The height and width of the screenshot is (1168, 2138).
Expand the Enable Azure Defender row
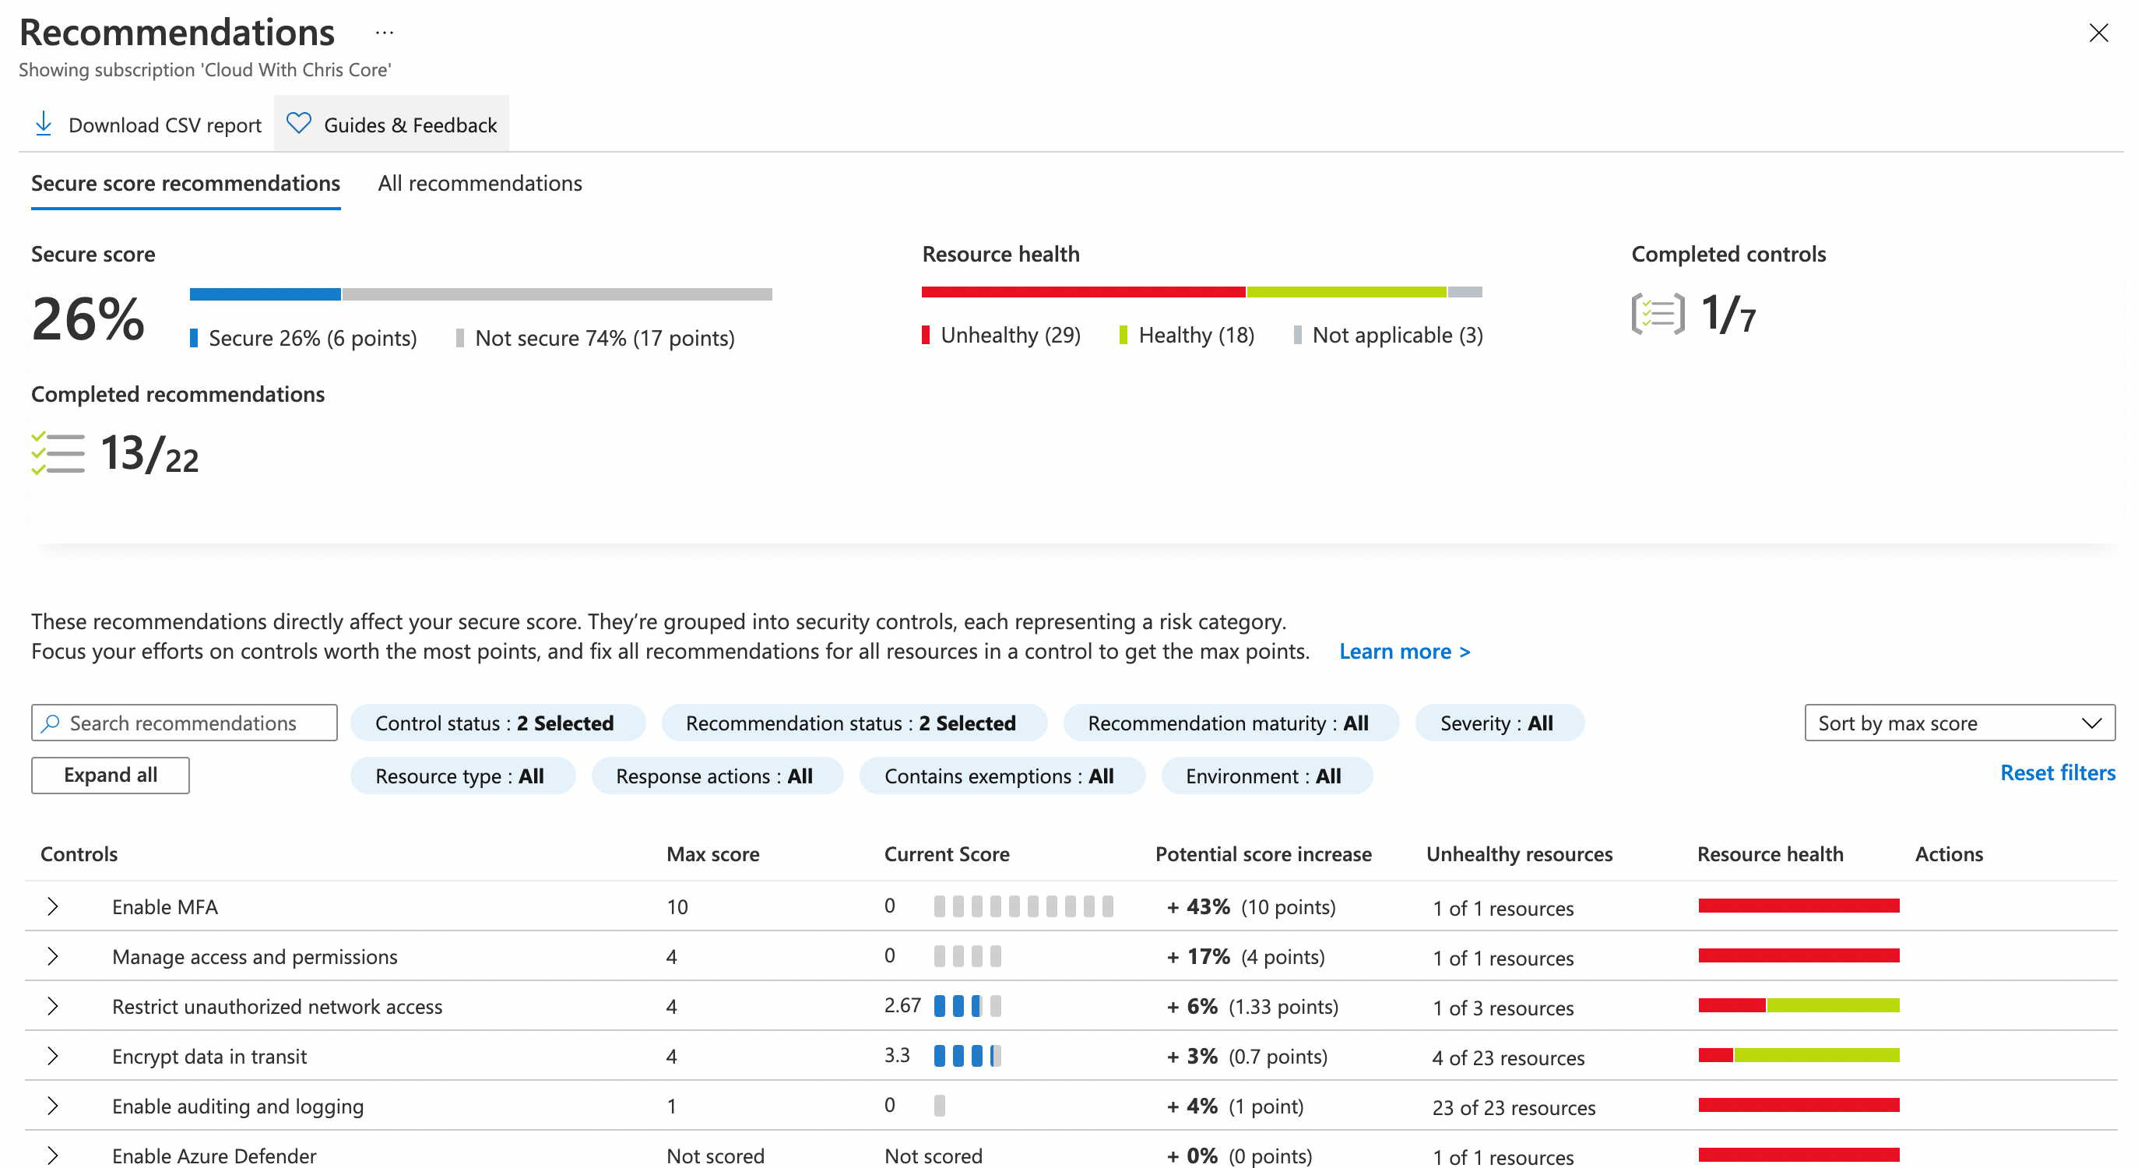pos(55,1152)
